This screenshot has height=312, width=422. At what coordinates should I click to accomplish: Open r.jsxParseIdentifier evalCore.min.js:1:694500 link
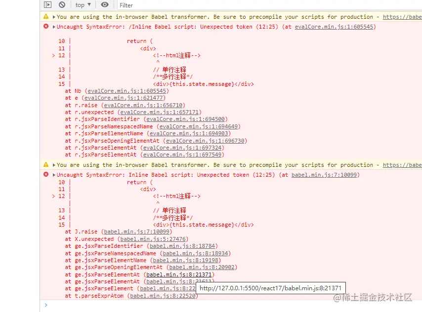185,119
